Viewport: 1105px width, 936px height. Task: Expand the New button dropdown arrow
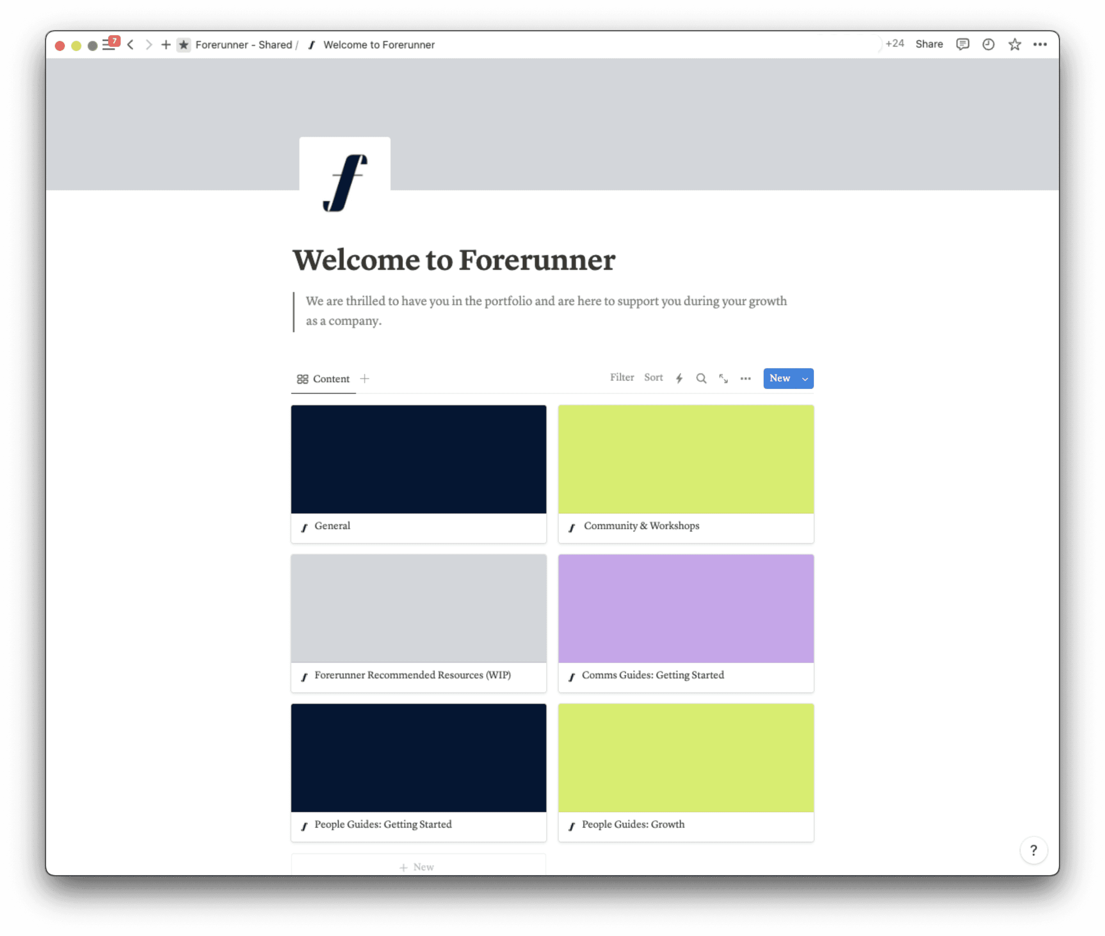805,379
